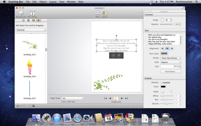Open the Window menu
This screenshot has width=201, height=126.
tap(71, 2)
